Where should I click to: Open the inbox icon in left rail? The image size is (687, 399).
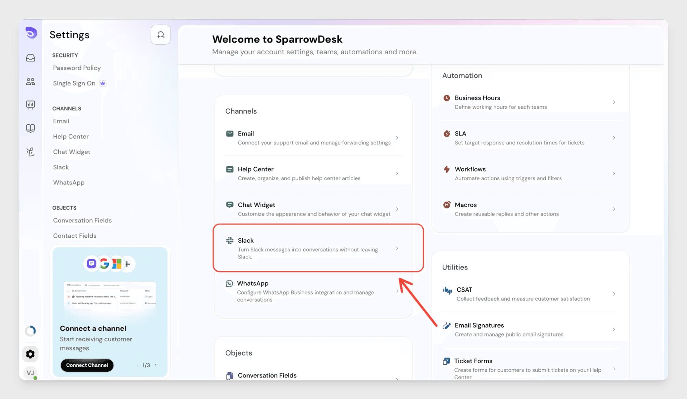[30, 58]
